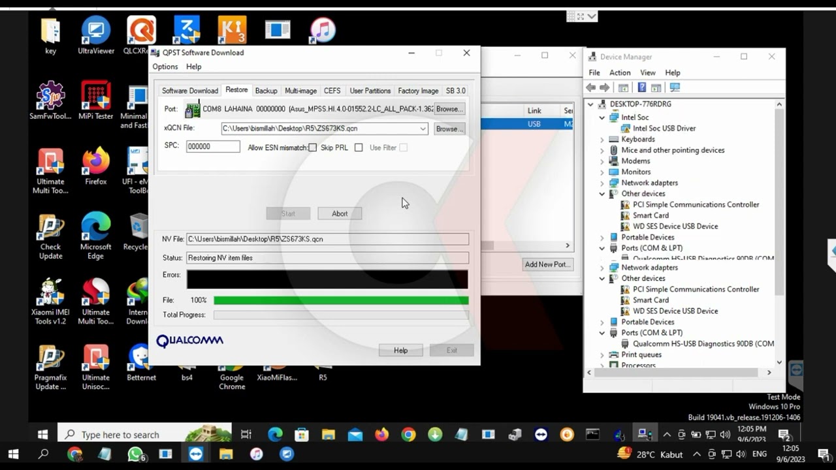
Task: Open the Action menu in Device Manager
Action: [620, 73]
